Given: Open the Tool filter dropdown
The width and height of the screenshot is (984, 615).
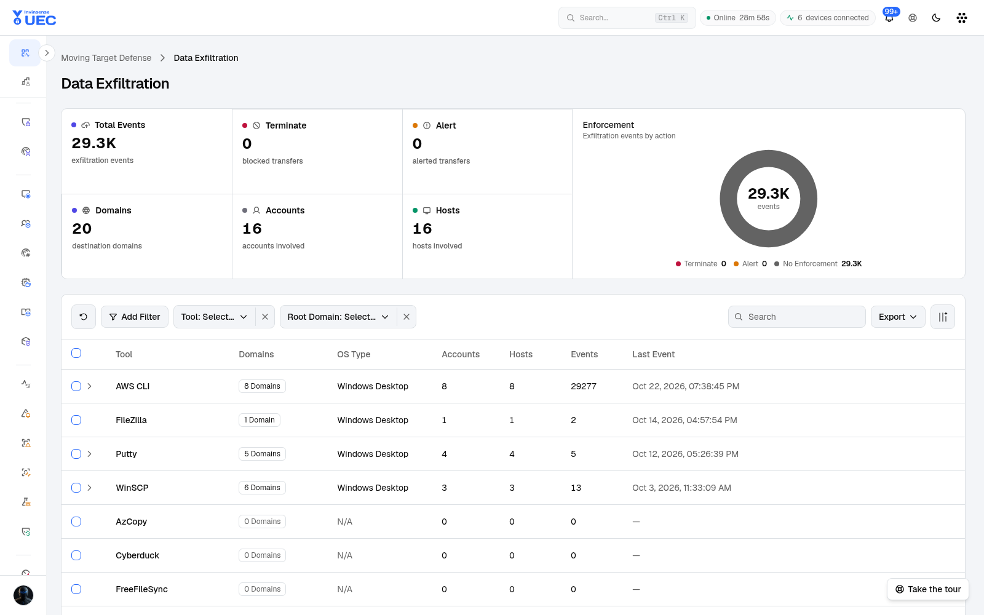Looking at the screenshot, I should [214, 317].
